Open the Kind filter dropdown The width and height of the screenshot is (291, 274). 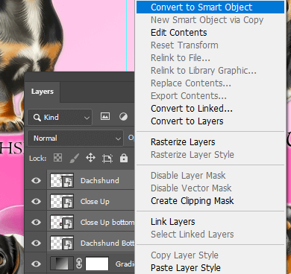[60, 117]
